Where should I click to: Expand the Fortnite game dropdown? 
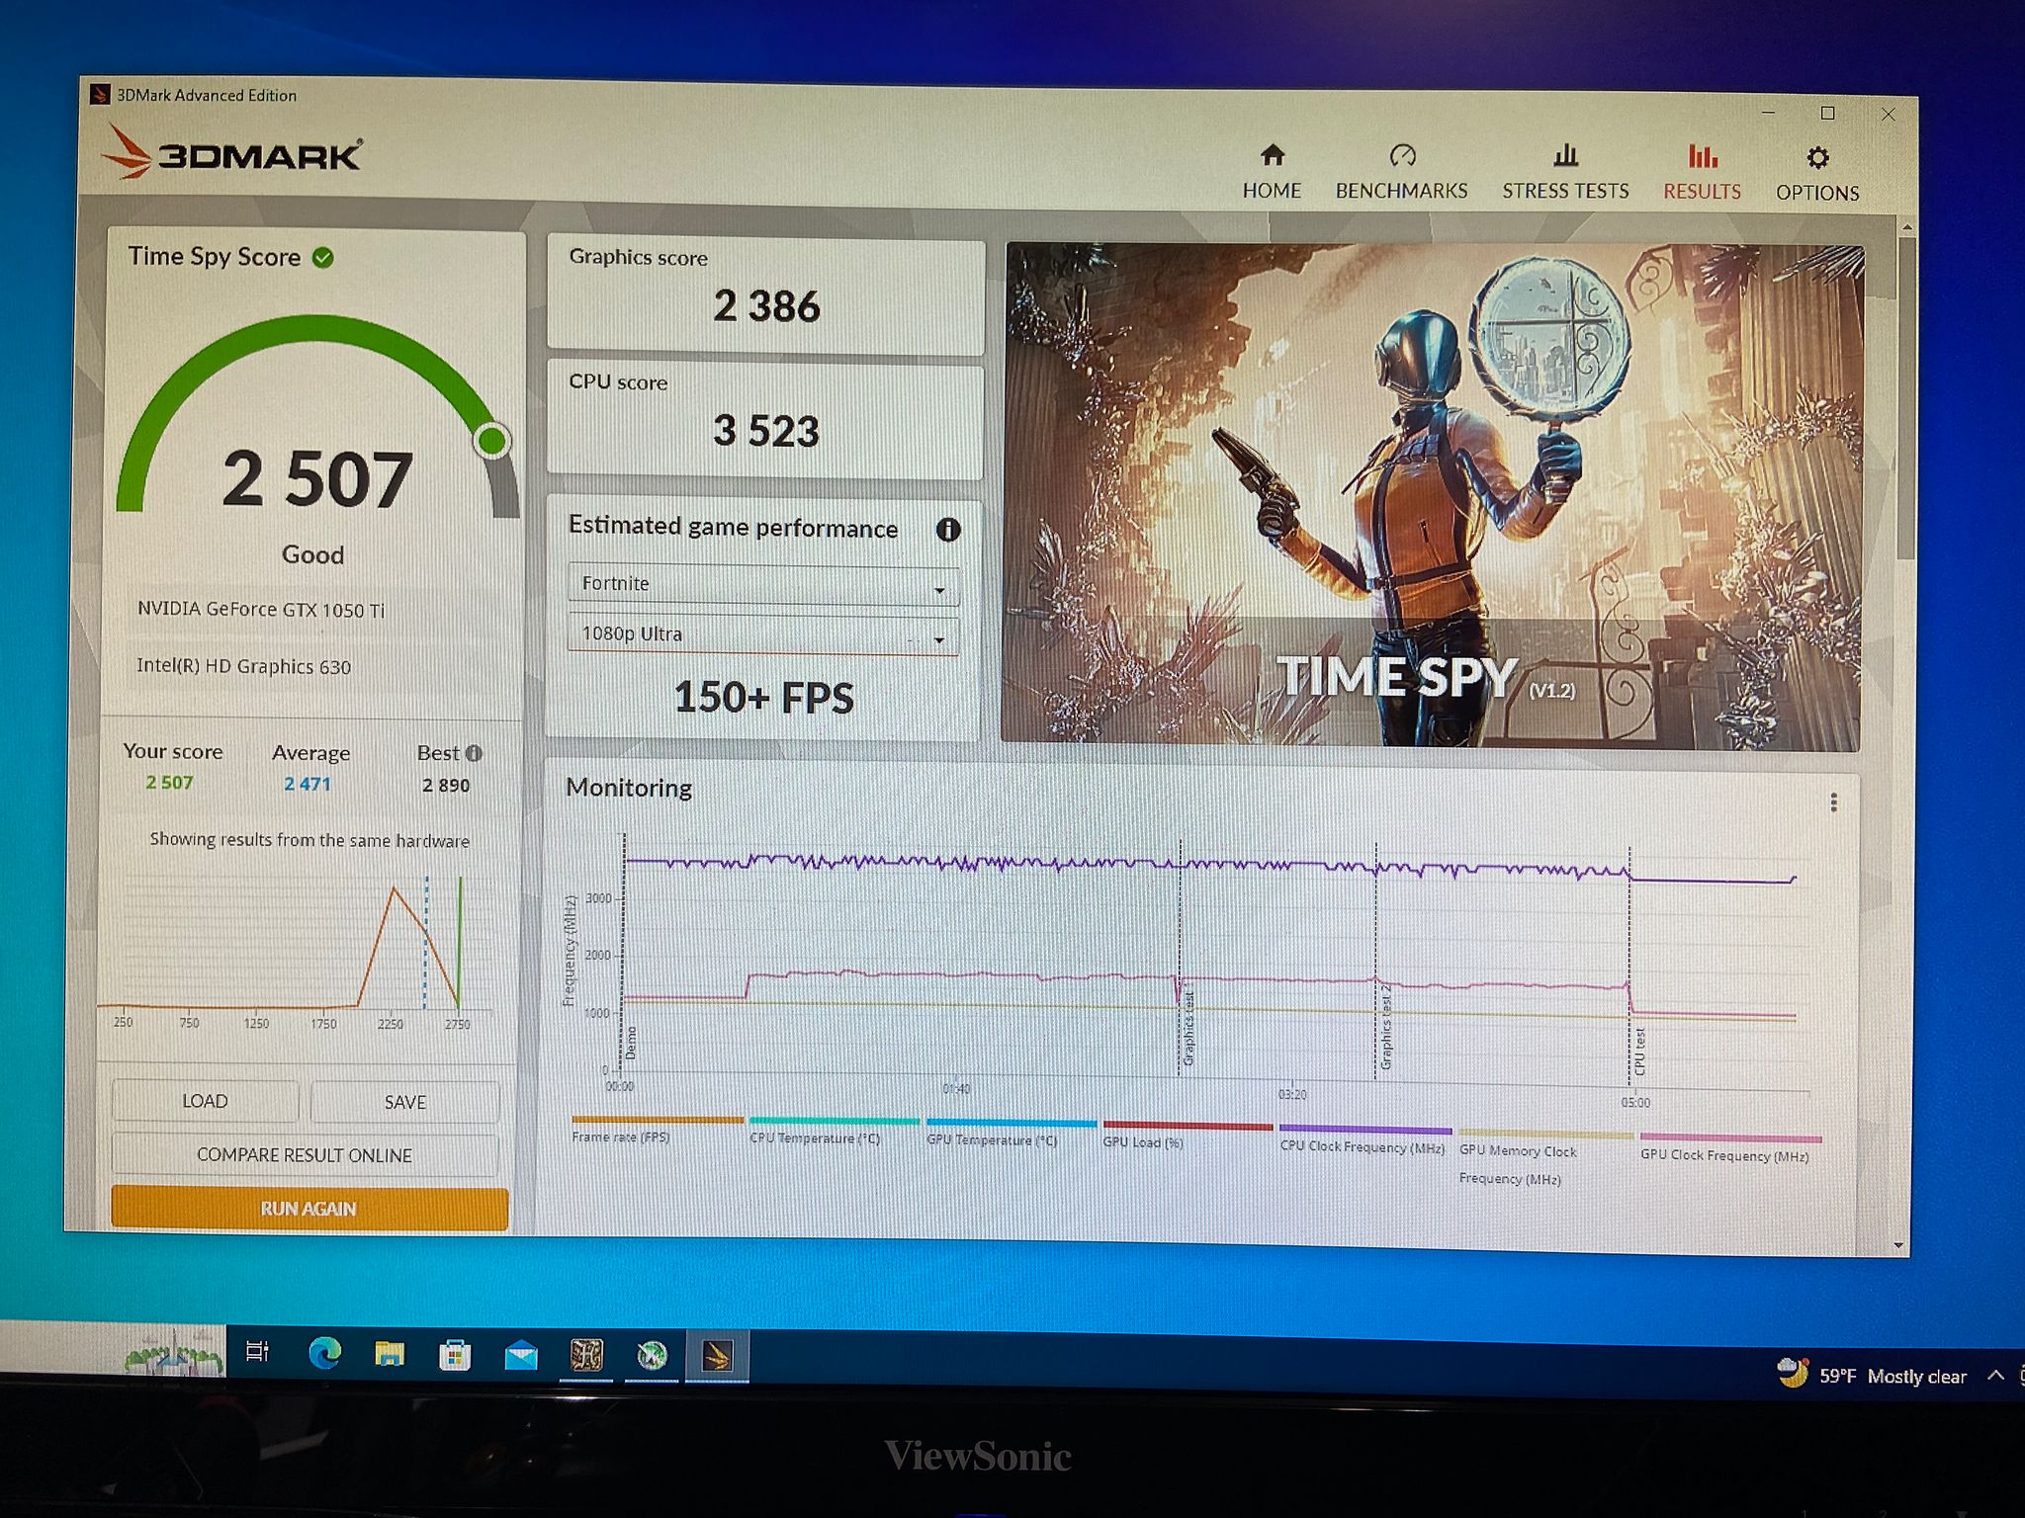[x=763, y=585]
